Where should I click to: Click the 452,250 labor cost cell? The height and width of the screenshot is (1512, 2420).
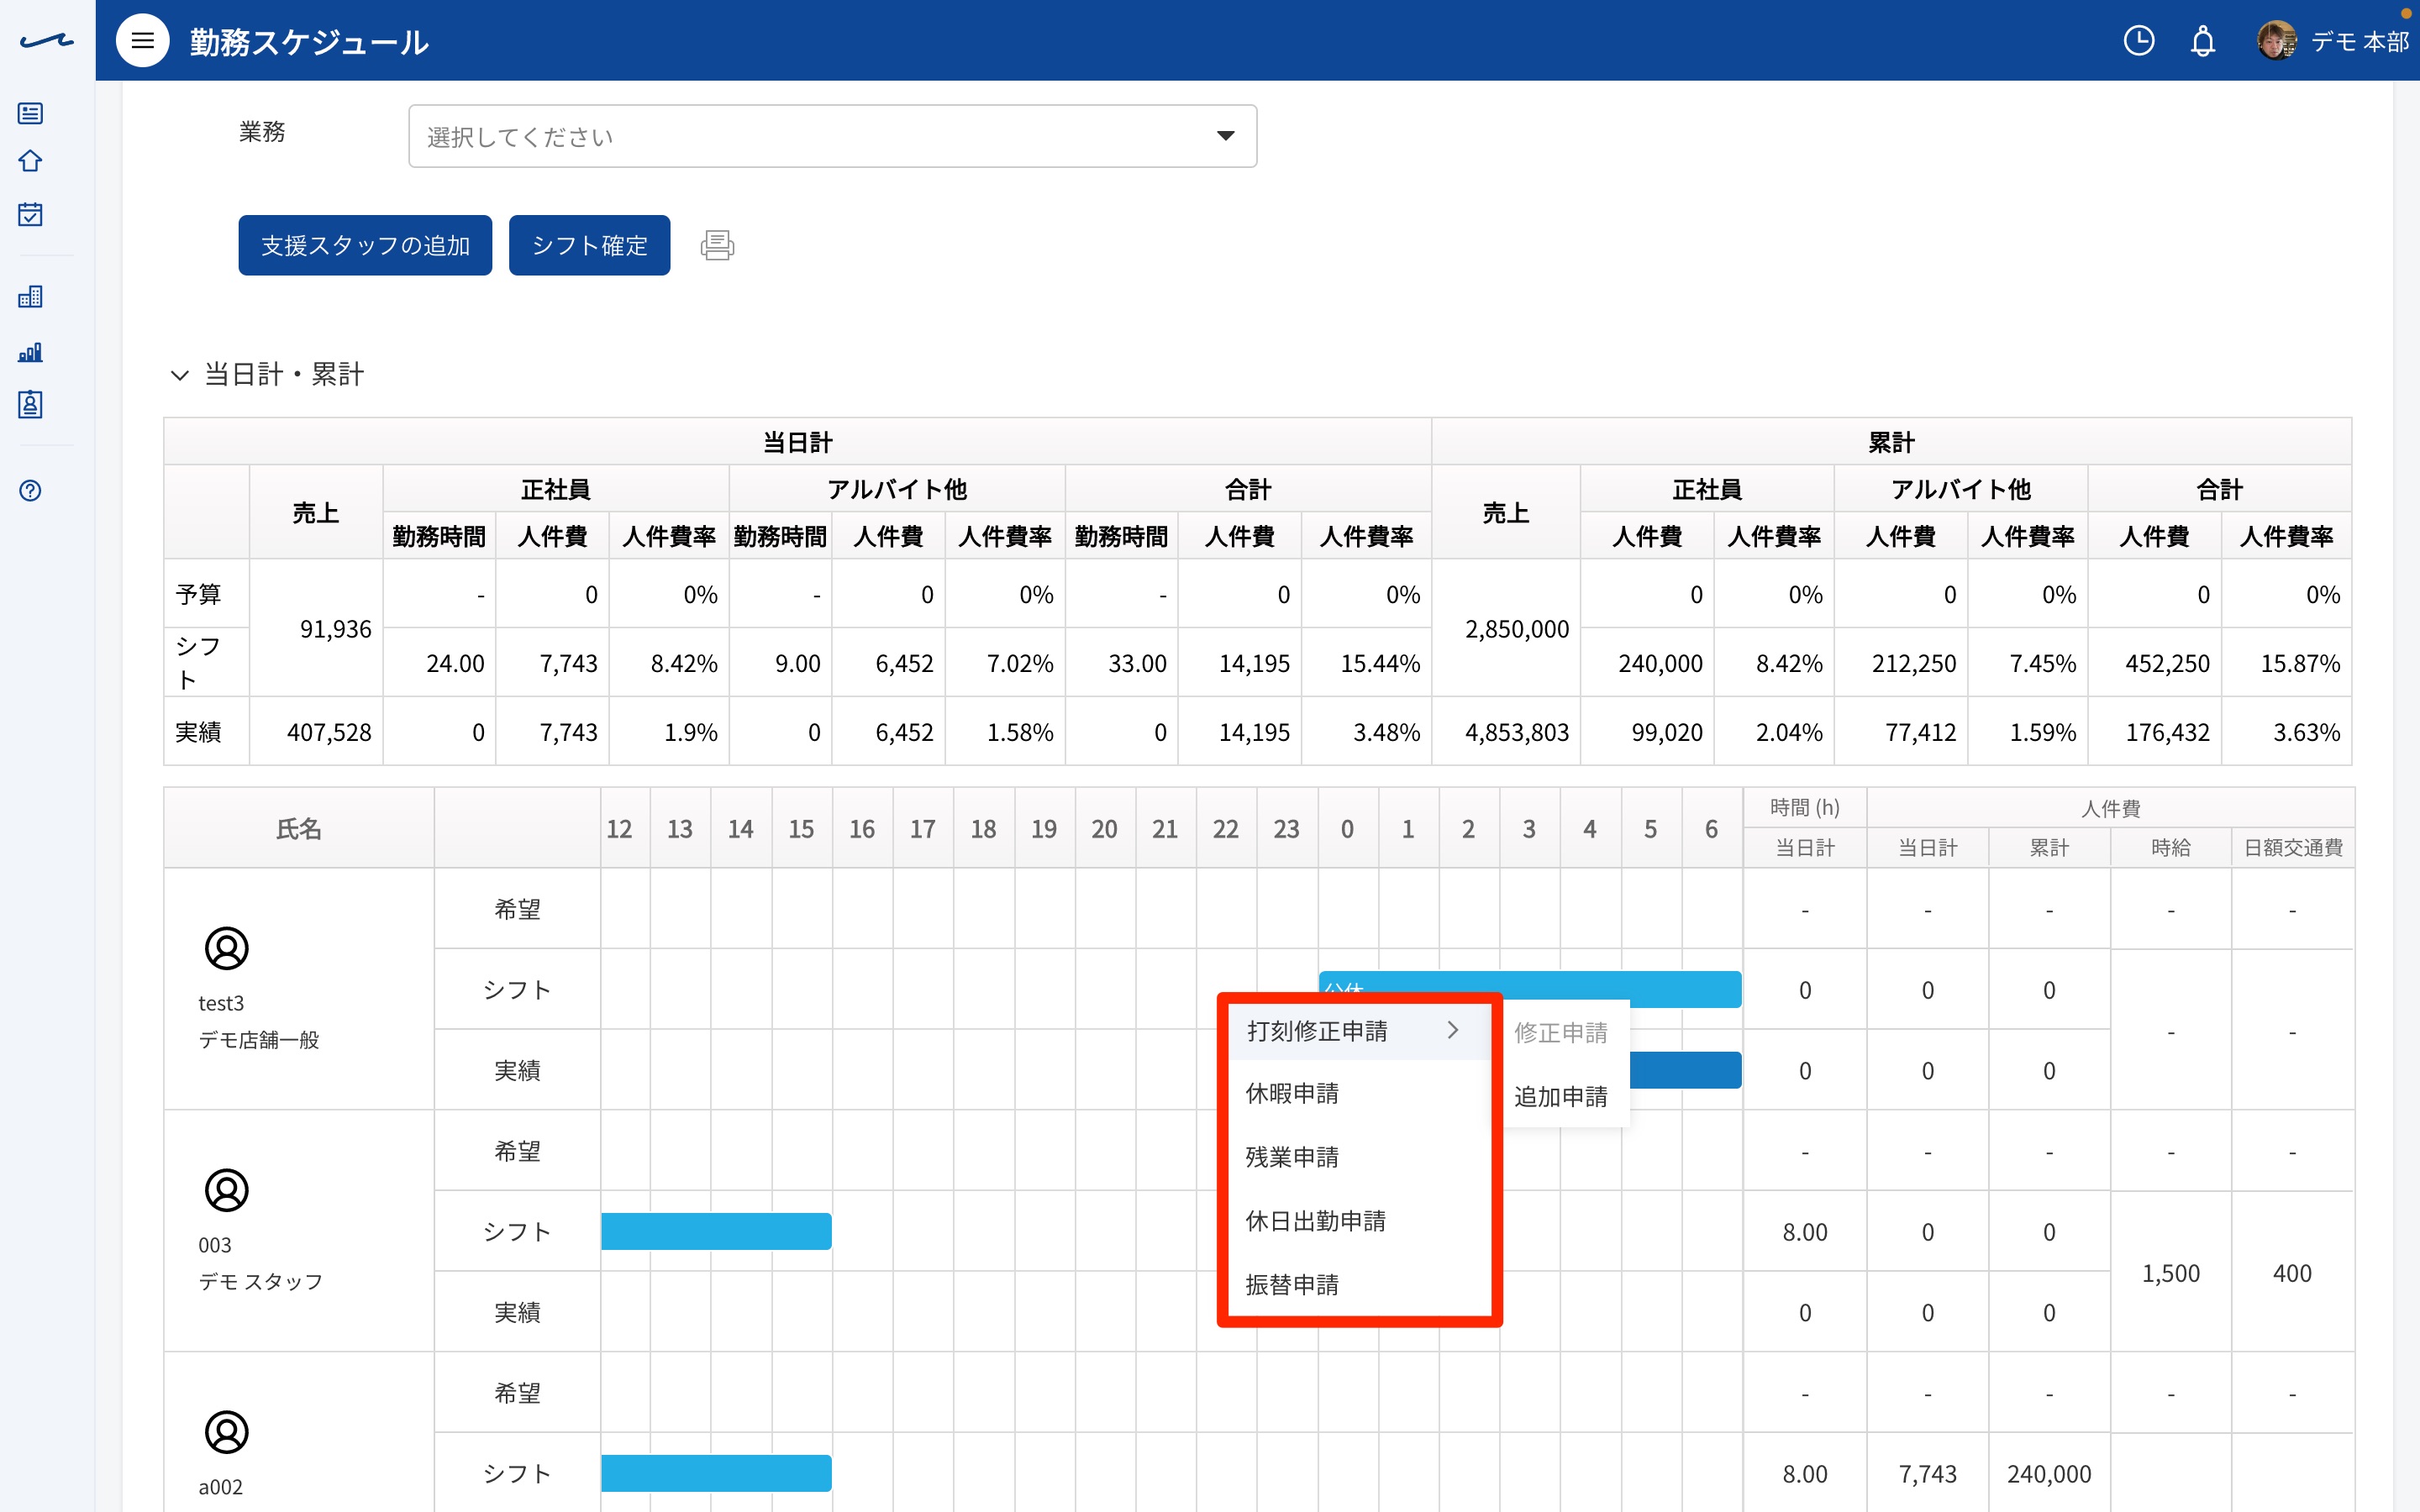coord(2155,663)
